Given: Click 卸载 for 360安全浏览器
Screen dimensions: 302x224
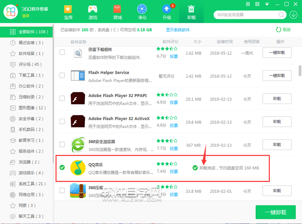Looking at the screenshot, I should click(x=277, y=145).
